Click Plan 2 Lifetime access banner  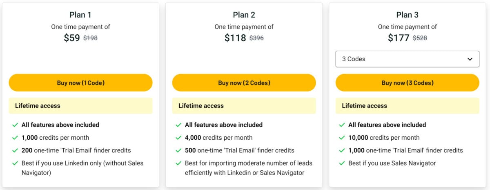[x=244, y=105]
